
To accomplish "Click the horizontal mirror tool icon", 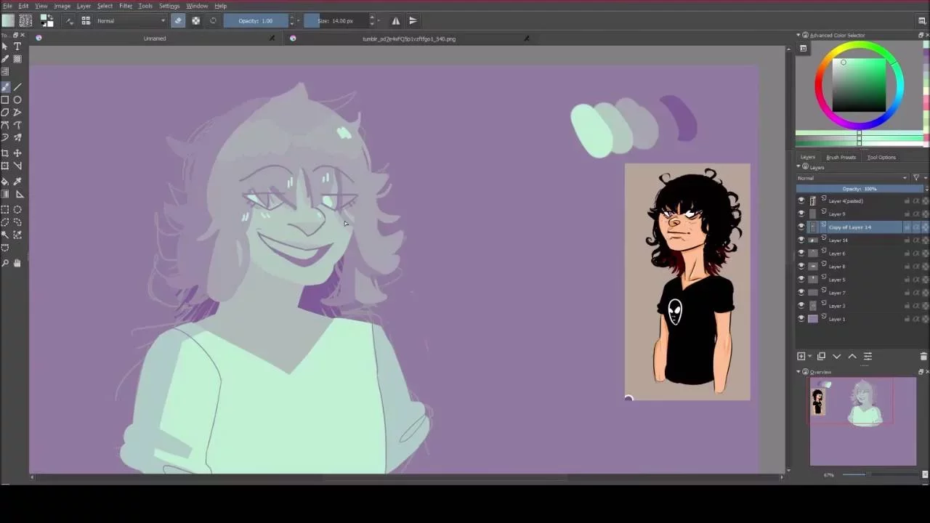I will point(396,20).
